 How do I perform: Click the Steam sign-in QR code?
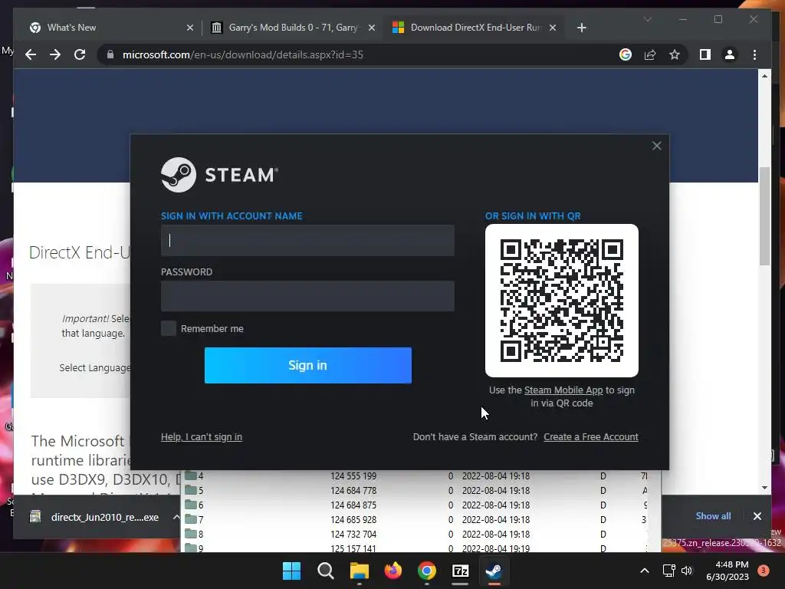(562, 301)
